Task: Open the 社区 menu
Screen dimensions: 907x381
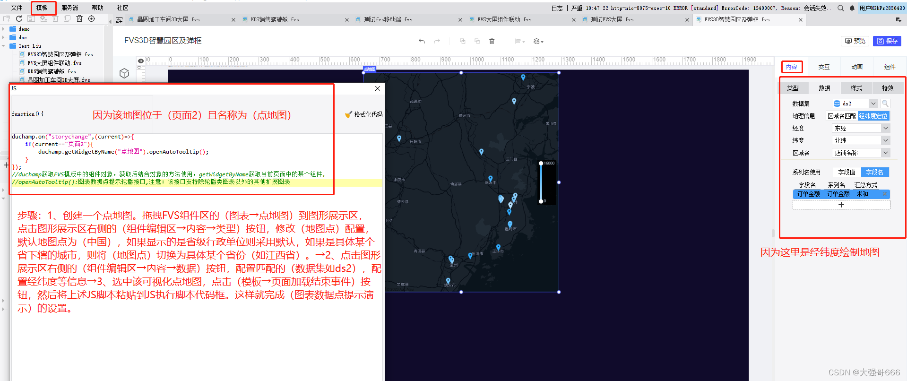Action: (x=123, y=8)
